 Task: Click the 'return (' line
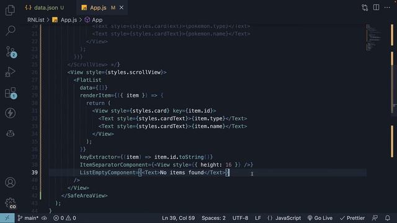99,103
